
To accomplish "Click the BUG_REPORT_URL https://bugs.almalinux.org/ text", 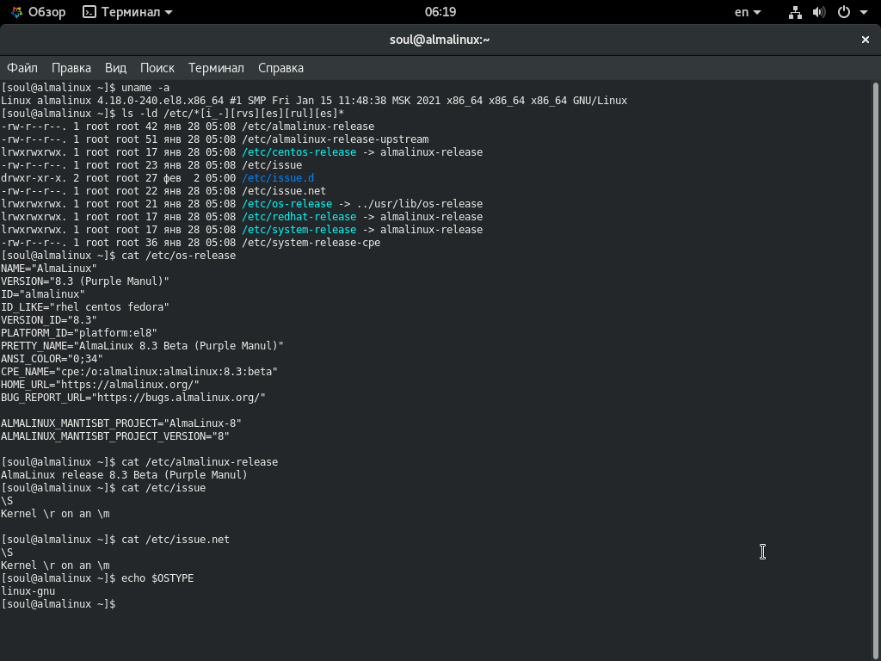I will pyautogui.click(x=133, y=398).
